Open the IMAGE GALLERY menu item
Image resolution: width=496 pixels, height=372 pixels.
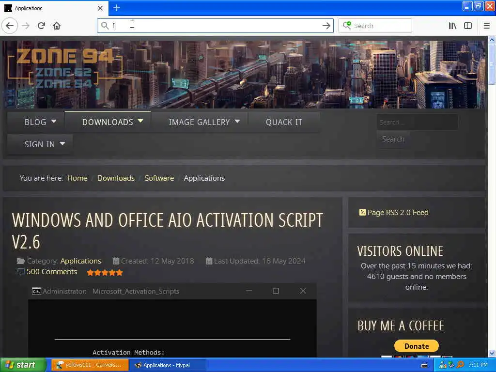coord(199,122)
